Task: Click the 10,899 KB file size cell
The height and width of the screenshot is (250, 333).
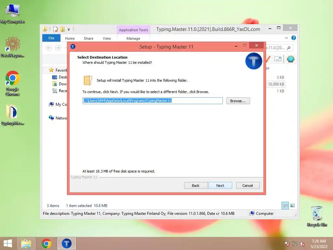Action: [x=276, y=84]
